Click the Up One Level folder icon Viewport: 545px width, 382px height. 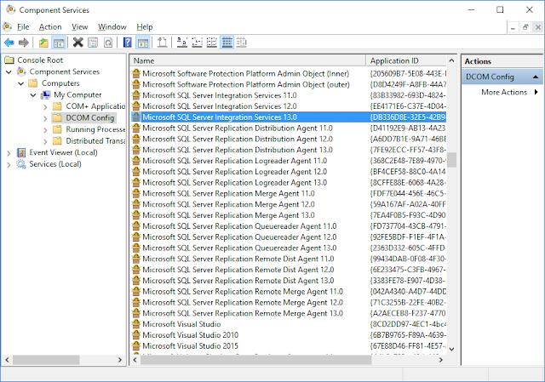(x=43, y=43)
